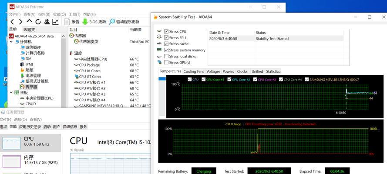Open the 报告(R) menu in AIDA64
This screenshot has width=387, height=174.
[44, 14]
